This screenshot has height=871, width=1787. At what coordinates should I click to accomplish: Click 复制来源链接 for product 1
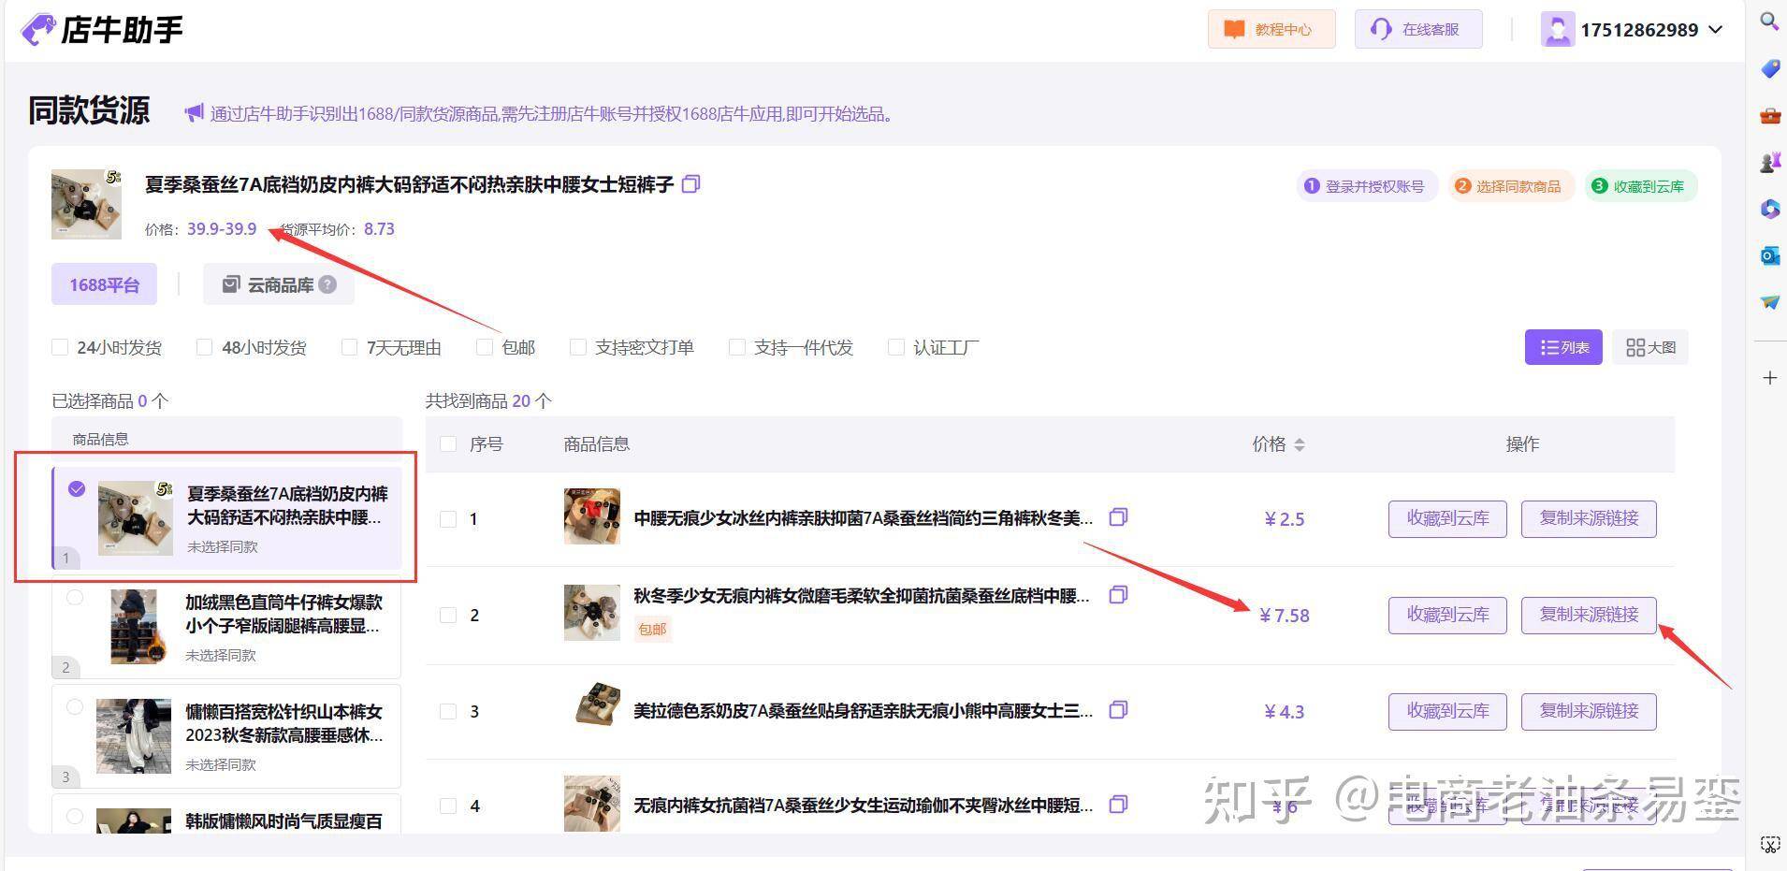(x=1589, y=518)
